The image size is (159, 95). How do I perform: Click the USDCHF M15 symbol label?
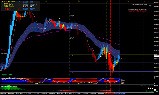(8, 2)
